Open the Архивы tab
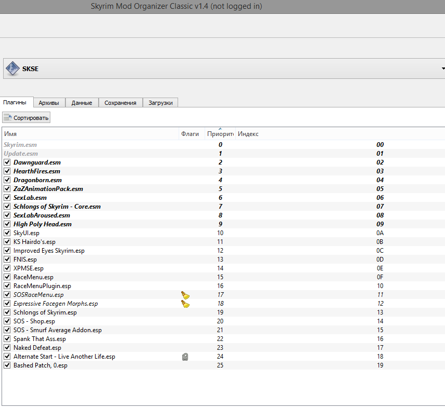 point(49,103)
